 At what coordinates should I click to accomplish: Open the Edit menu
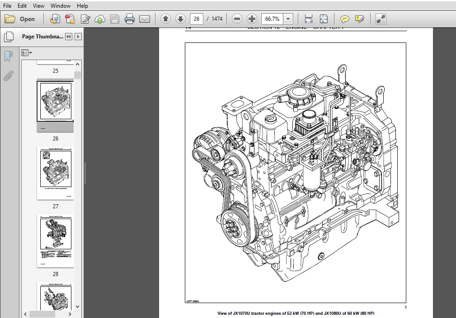coord(22,5)
